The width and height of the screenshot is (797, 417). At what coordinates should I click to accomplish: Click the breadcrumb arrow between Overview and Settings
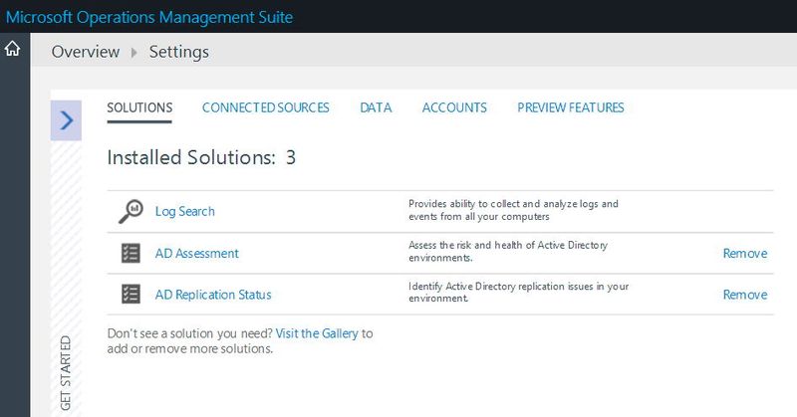(134, 52)
